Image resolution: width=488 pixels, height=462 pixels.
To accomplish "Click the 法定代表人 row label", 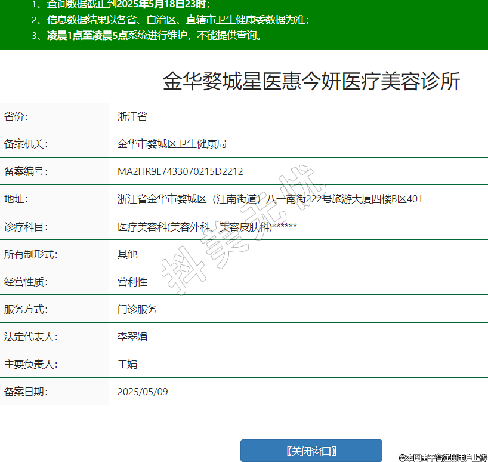I will pyautogui.click(x=30, y=337).
